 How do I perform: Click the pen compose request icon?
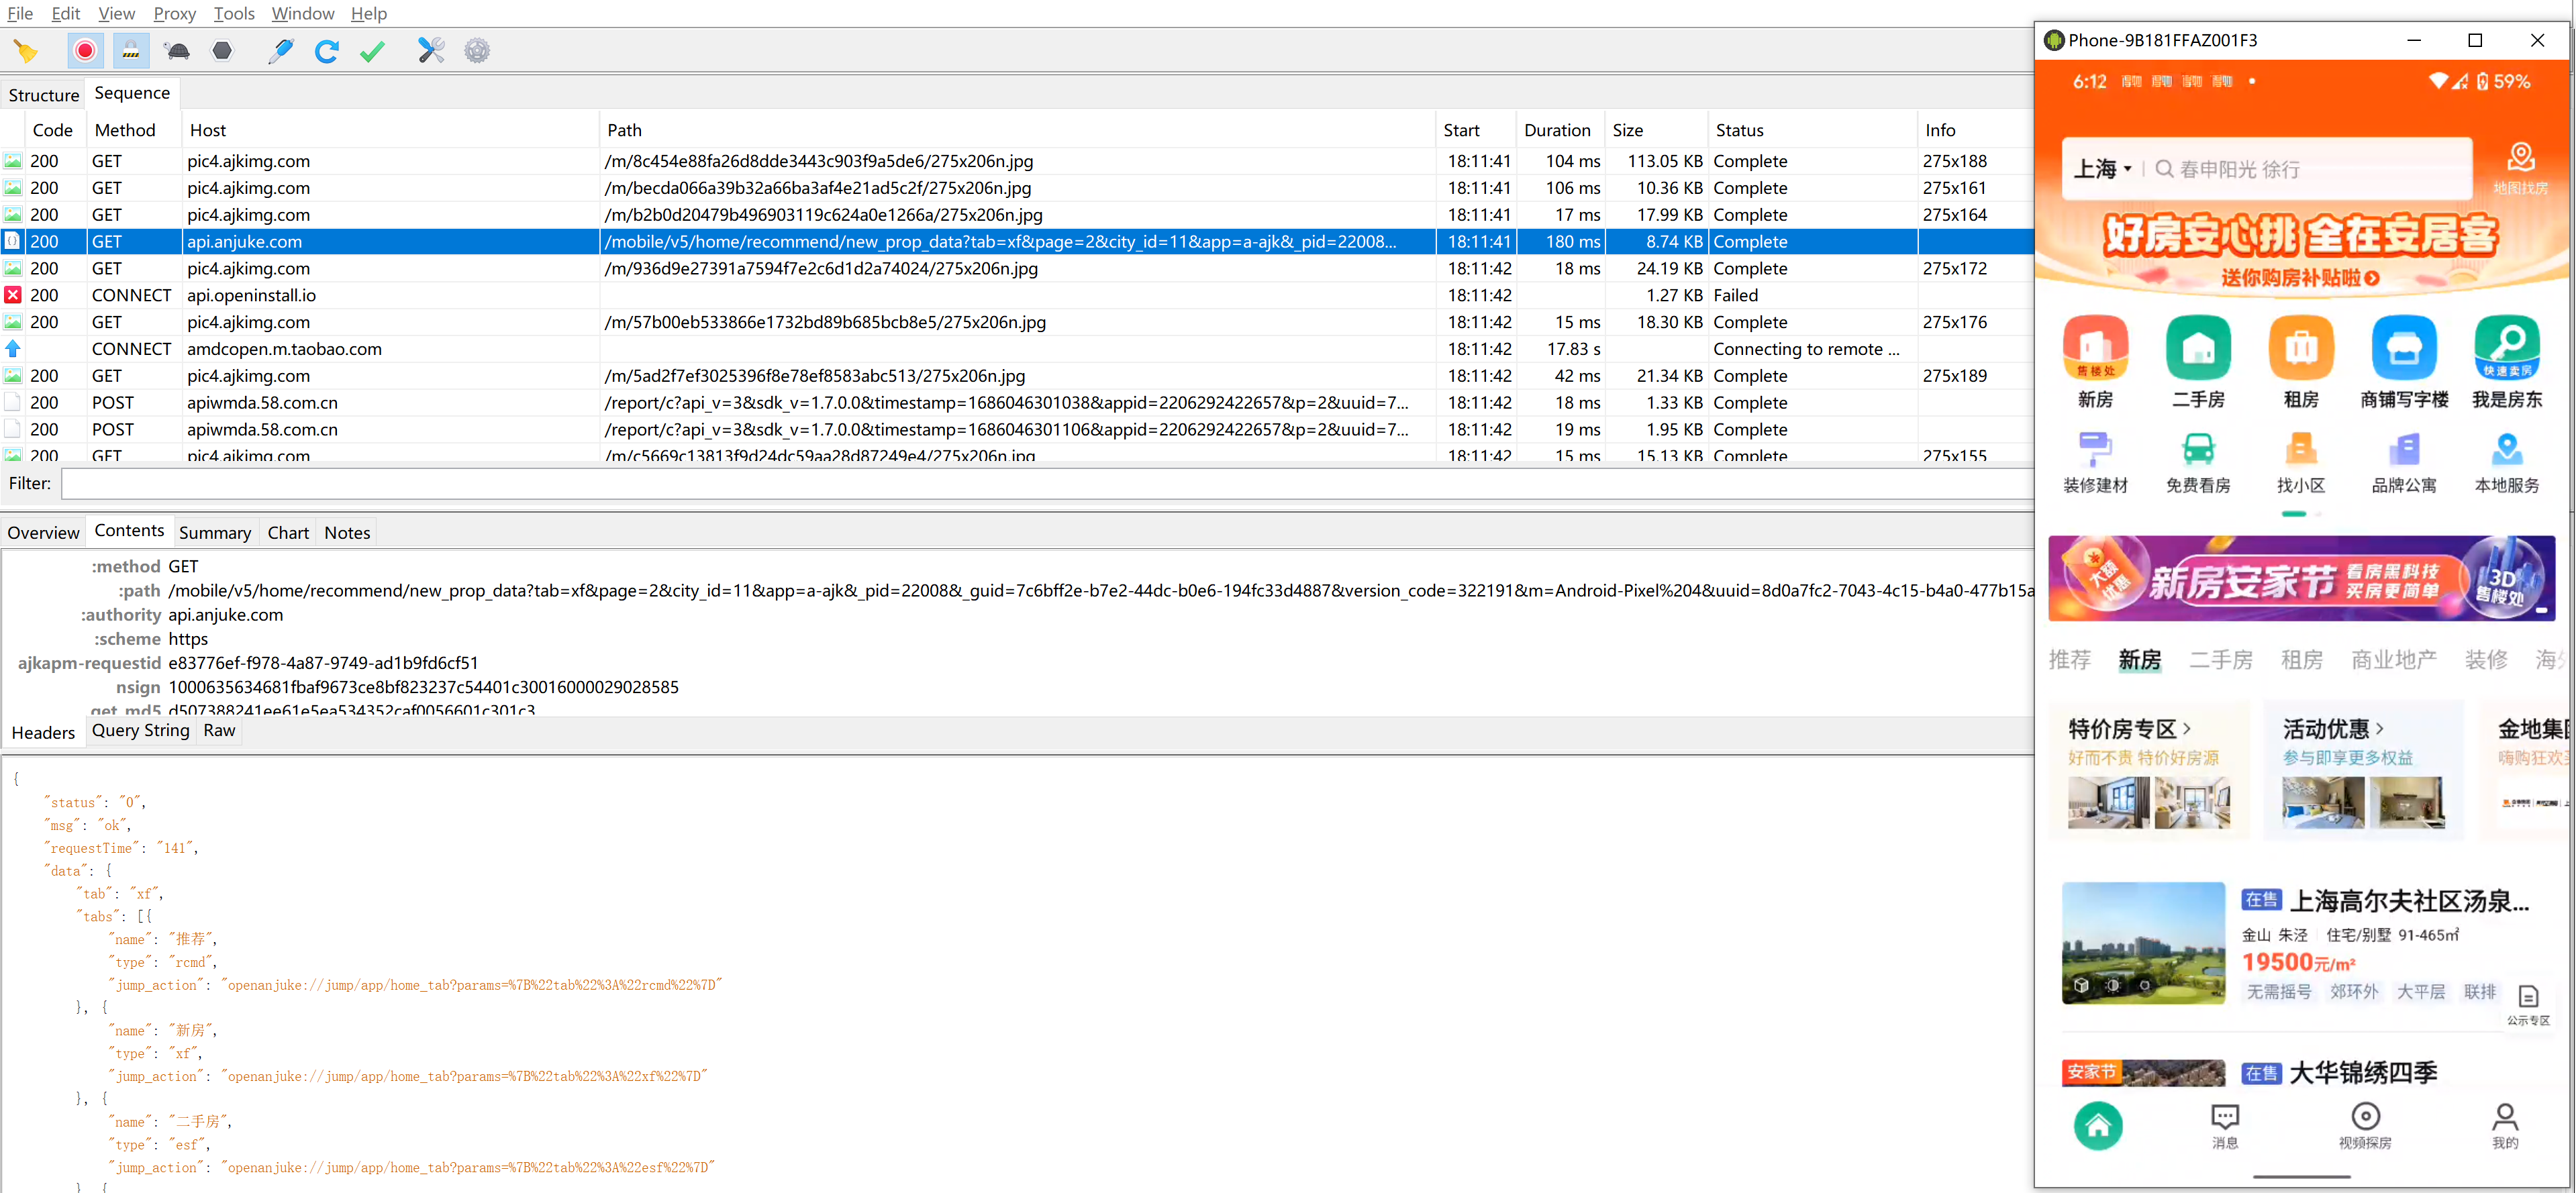tap(281, 51)
